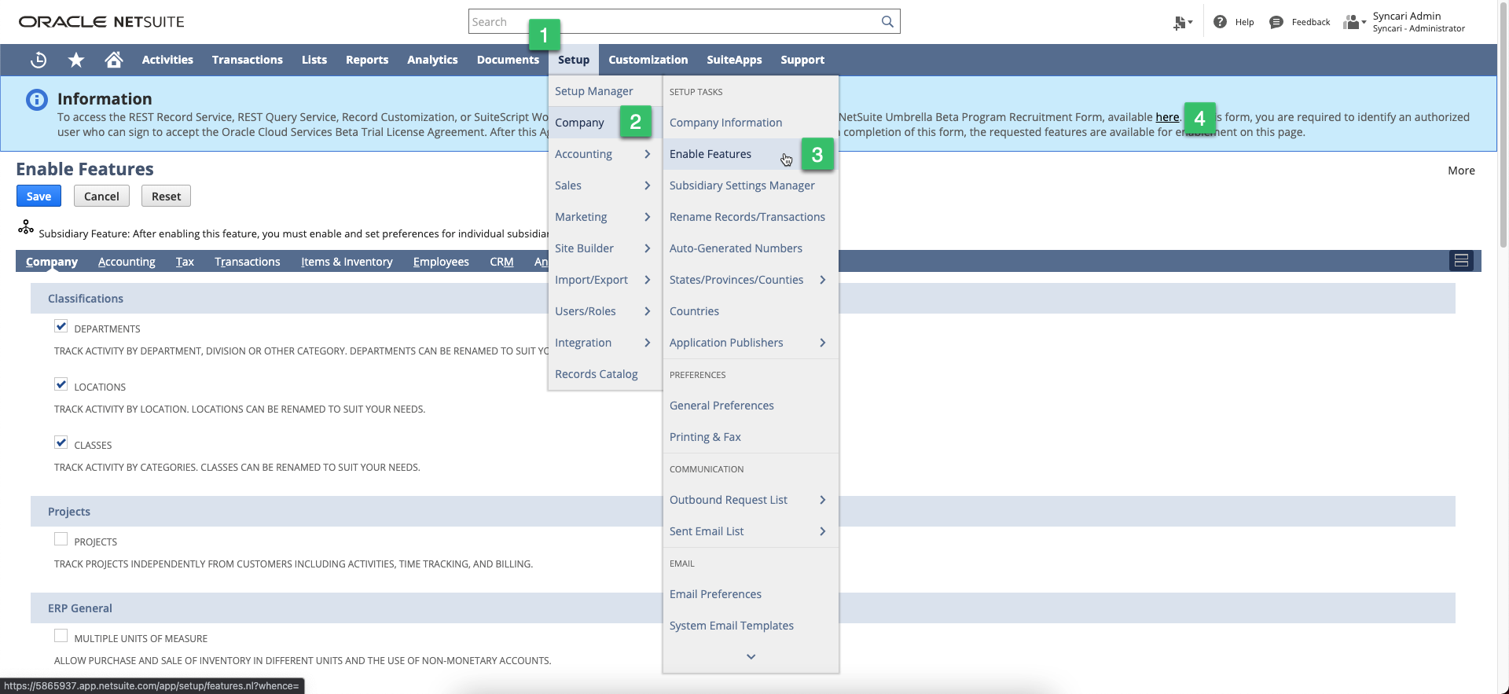
Task: Expand the Sent Email List arrow
Action: tap(823, 531)
